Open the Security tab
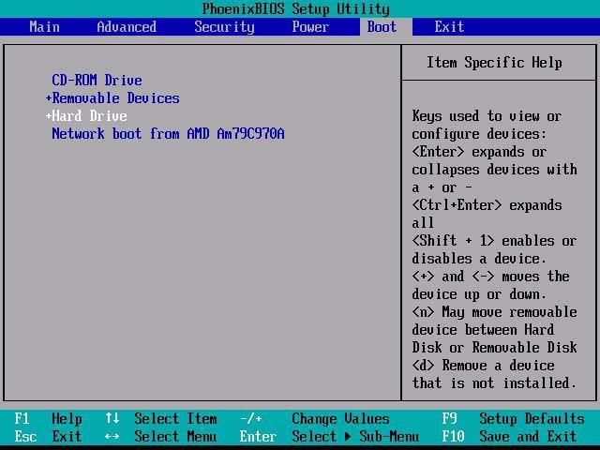The width and height of the screenshot is (600, 450). pyautogui.click(x=224, y=27)
